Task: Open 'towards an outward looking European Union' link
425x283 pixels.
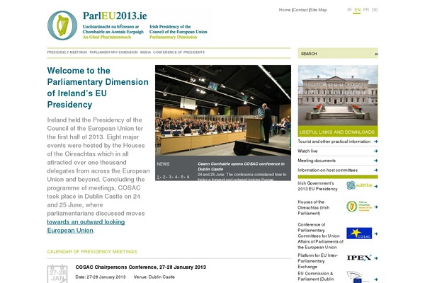Action: point(86,226)
